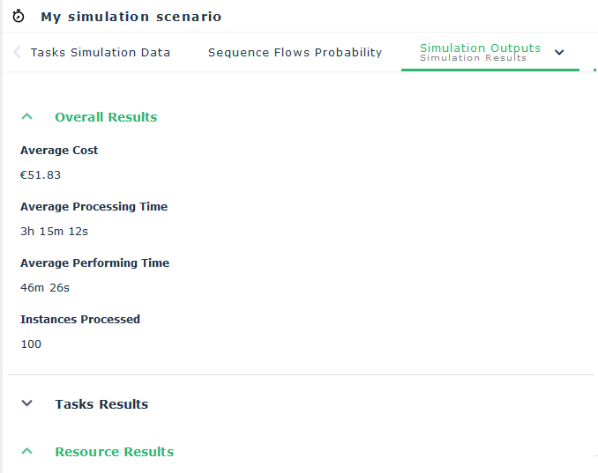Click the Tasks Results heading
The height and width of the screenshot is (473, 598).
[x=101, y=404]
